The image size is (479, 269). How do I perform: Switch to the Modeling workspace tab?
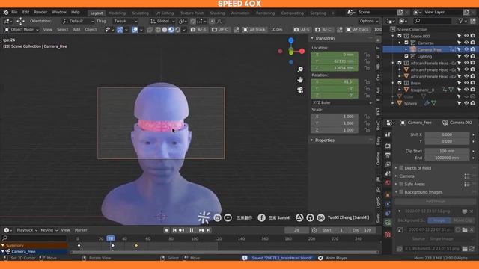[118, 13]
